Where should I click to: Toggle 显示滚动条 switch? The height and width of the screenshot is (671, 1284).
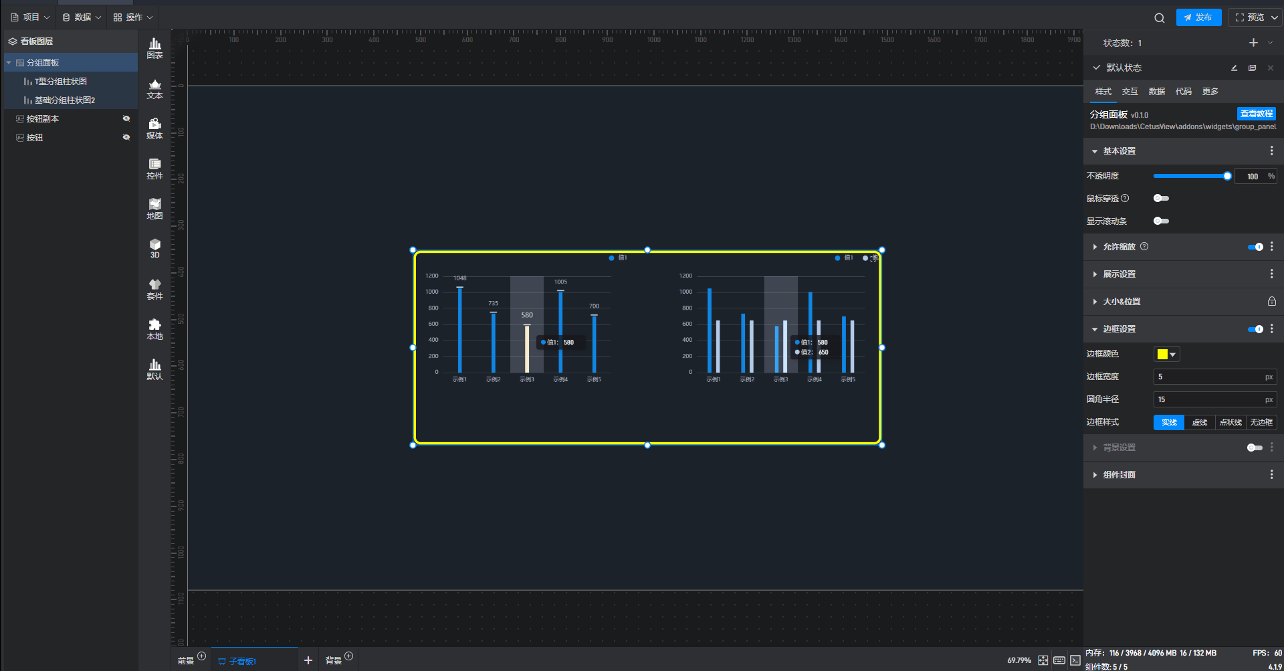[1161, 221]
